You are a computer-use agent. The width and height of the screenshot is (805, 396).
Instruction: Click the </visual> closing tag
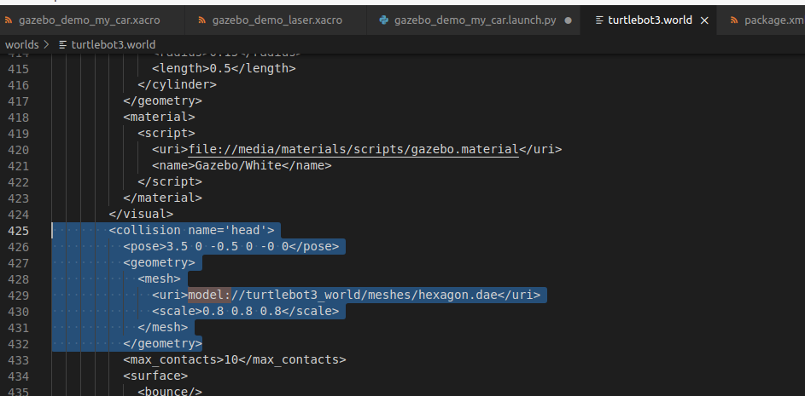(x=141, y=214)
